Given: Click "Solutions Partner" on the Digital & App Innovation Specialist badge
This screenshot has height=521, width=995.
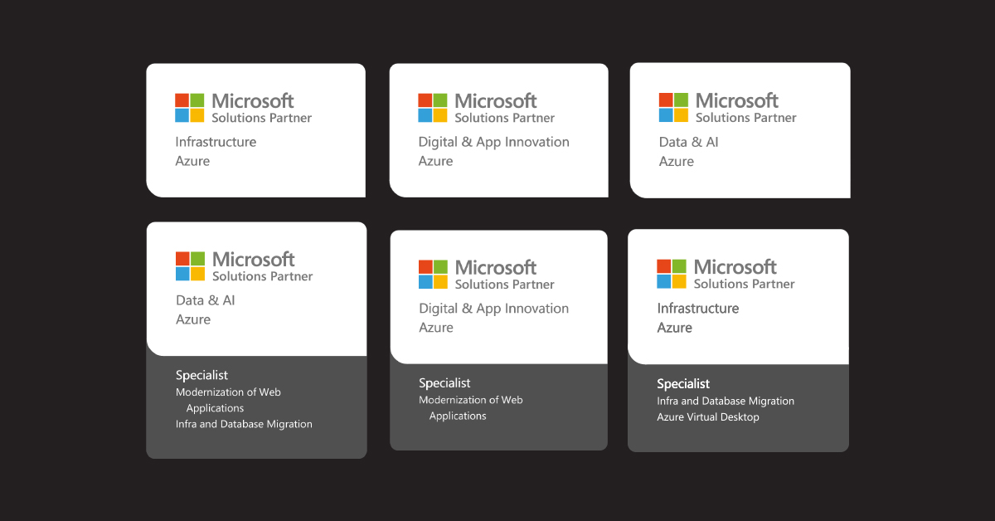Looking at the screenshot, I should click(x=506, y=285).
